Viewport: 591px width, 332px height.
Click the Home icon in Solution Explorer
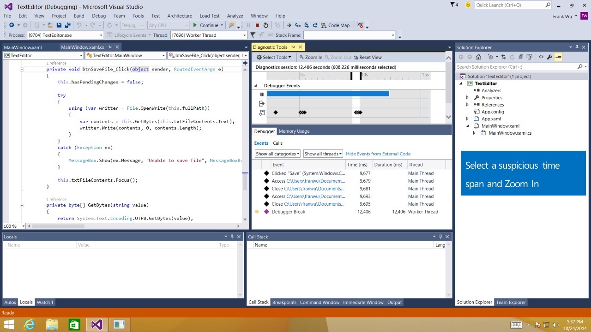478,57
